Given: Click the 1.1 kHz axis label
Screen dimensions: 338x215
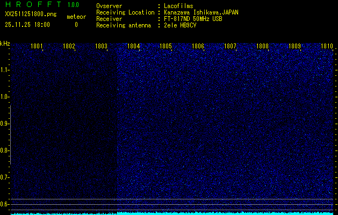Looking at the screenshot, I should coord(5,70).
